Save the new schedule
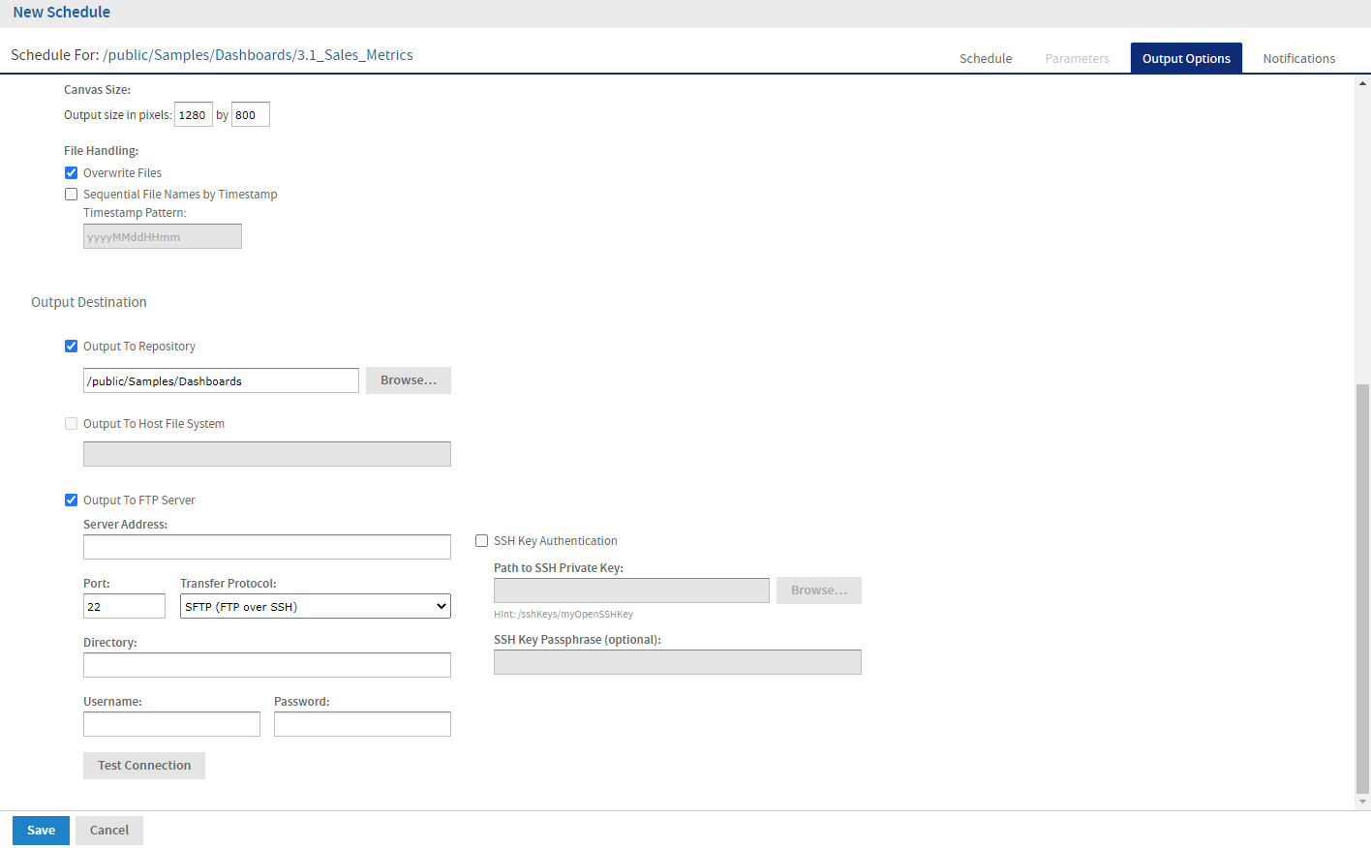The height and width of the screenshot is (848, 1371). coord(41,831)
